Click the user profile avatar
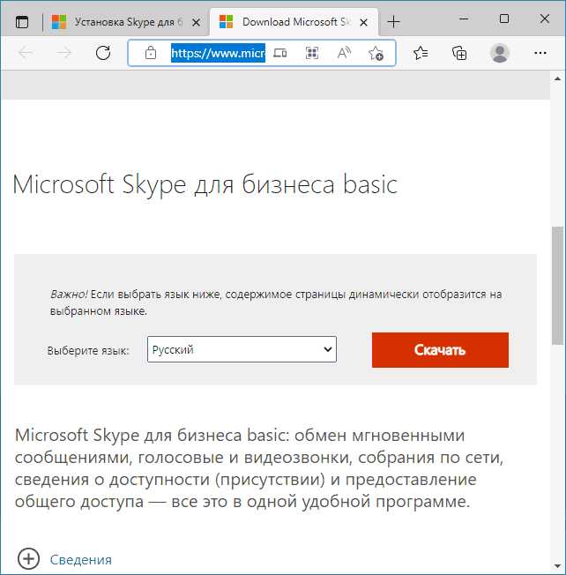Screen dimensions: 566x575 (500, 53)
